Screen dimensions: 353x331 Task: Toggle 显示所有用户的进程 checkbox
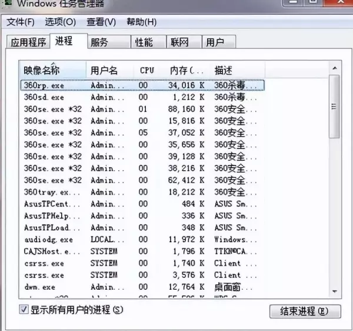(24, 309)
